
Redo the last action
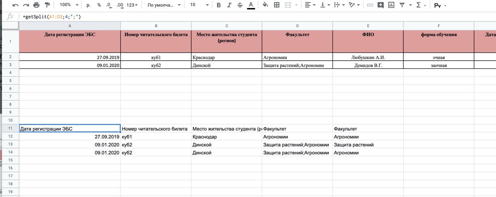(x=26, y=5)
